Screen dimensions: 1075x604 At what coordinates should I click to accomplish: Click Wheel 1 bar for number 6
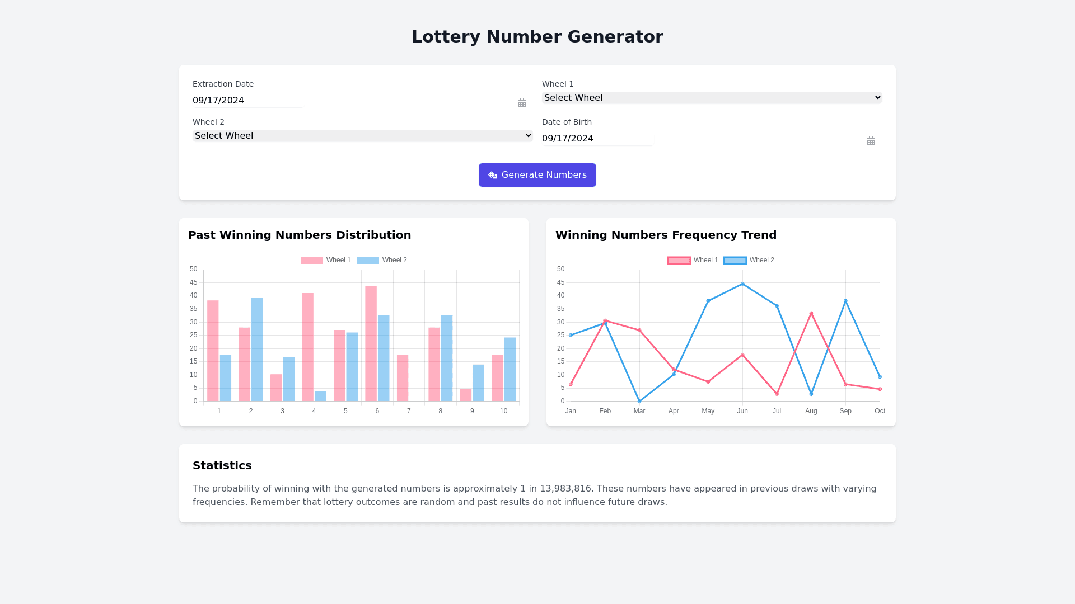pos(371,343)
